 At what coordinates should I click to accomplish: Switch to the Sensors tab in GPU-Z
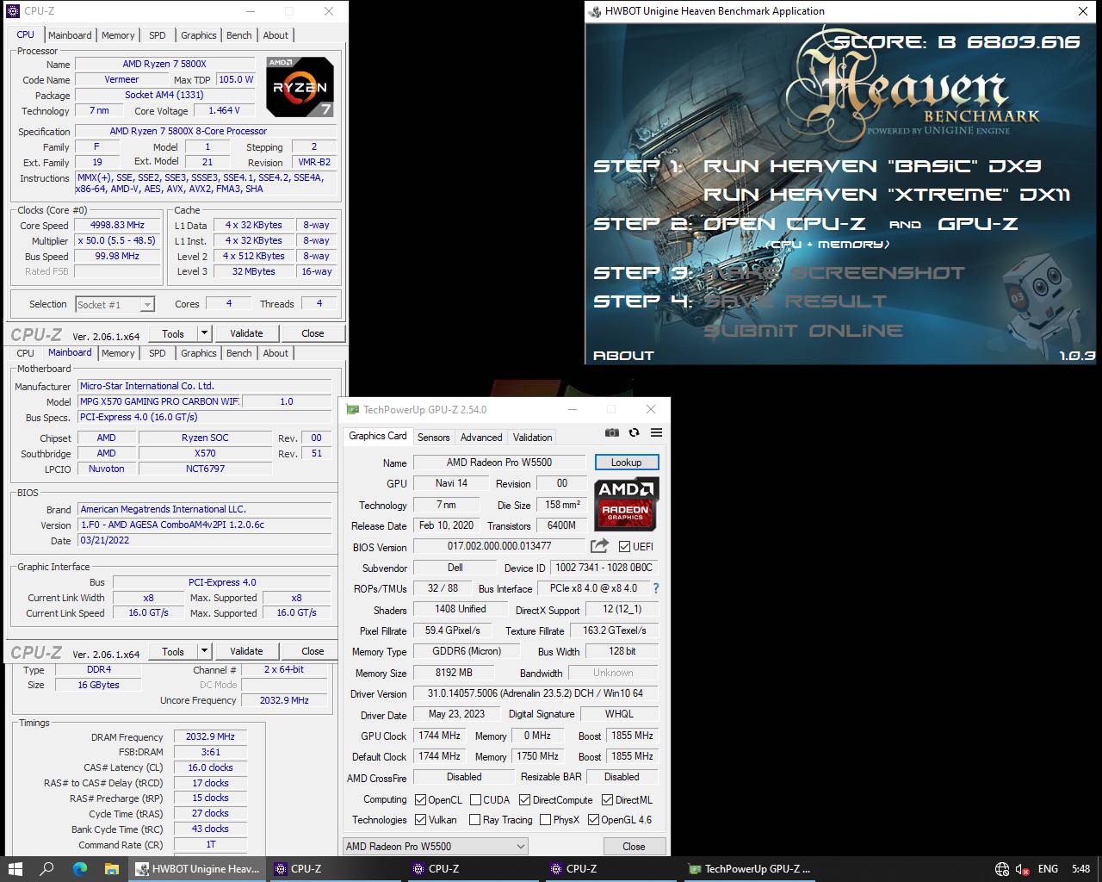coord(433,438)
